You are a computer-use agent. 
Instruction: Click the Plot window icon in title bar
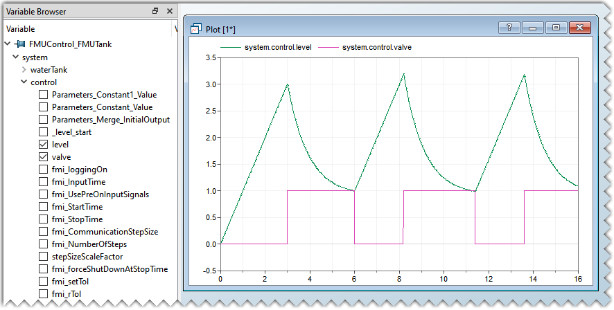pos(195,29)
